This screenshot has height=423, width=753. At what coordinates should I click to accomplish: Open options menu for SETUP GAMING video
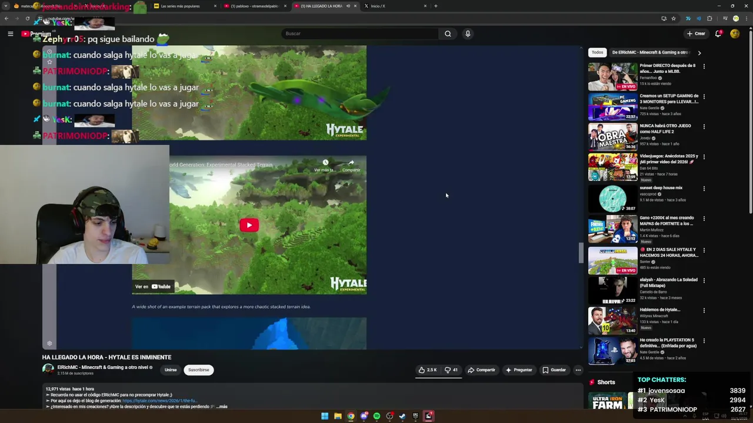click(x=704, y=96)
